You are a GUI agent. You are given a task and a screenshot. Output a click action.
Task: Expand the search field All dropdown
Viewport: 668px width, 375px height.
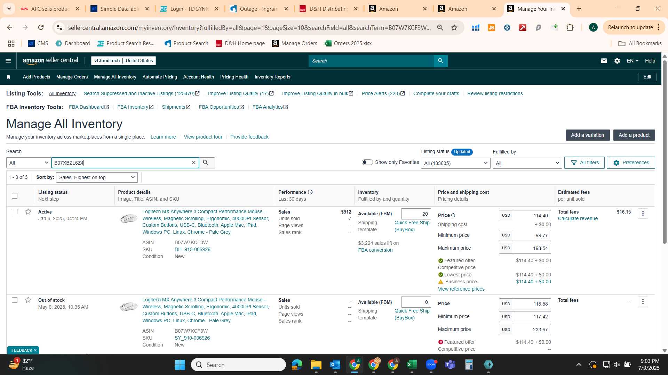29,163
